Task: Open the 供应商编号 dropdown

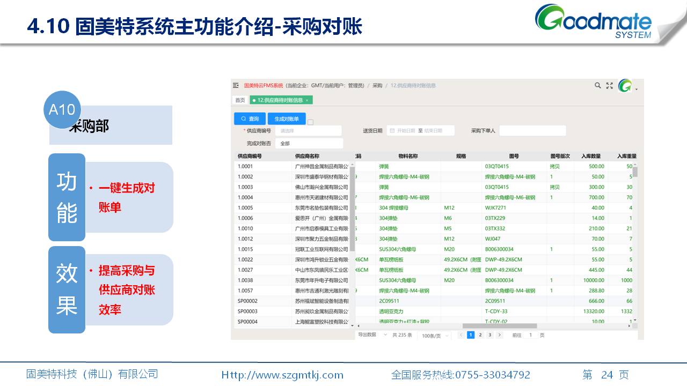Action: (x=308, y=131)
